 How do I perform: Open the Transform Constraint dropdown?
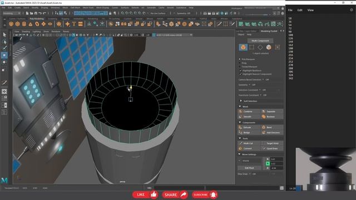pyautogui.click(x=260, y=95)
